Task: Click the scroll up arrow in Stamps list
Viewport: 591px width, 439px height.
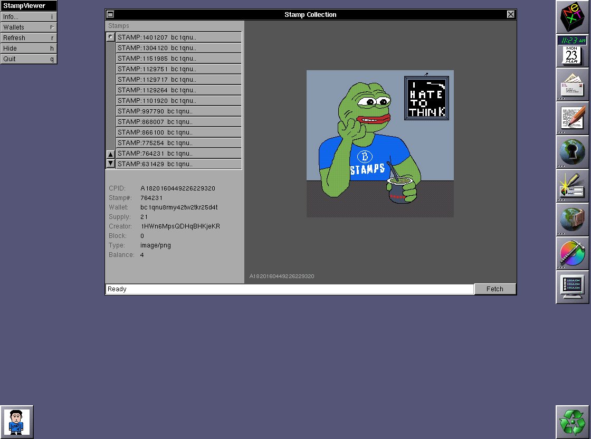Action: (110, 154)
